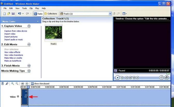Click Capture from video device link
The height and width of the screenshot is (107, 174).
16,31
